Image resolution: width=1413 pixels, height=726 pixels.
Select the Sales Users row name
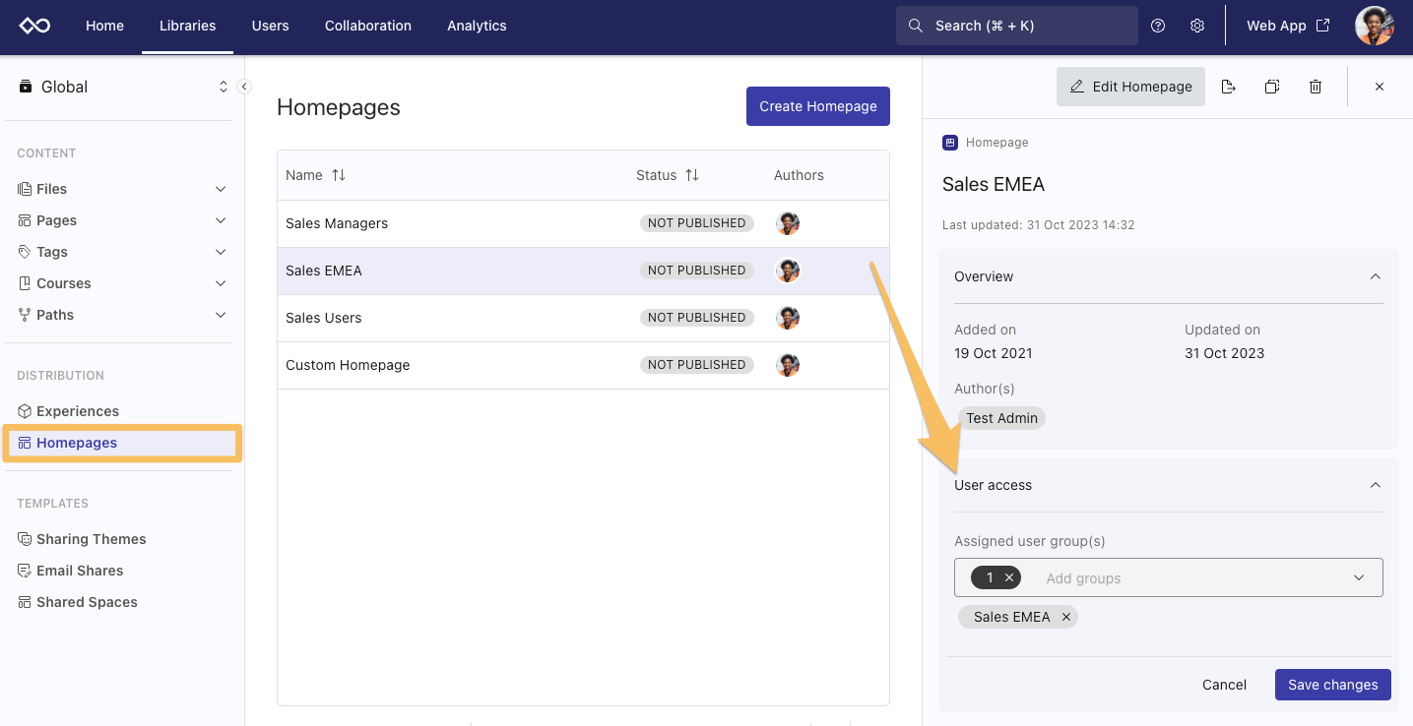[x=324, y=318]
